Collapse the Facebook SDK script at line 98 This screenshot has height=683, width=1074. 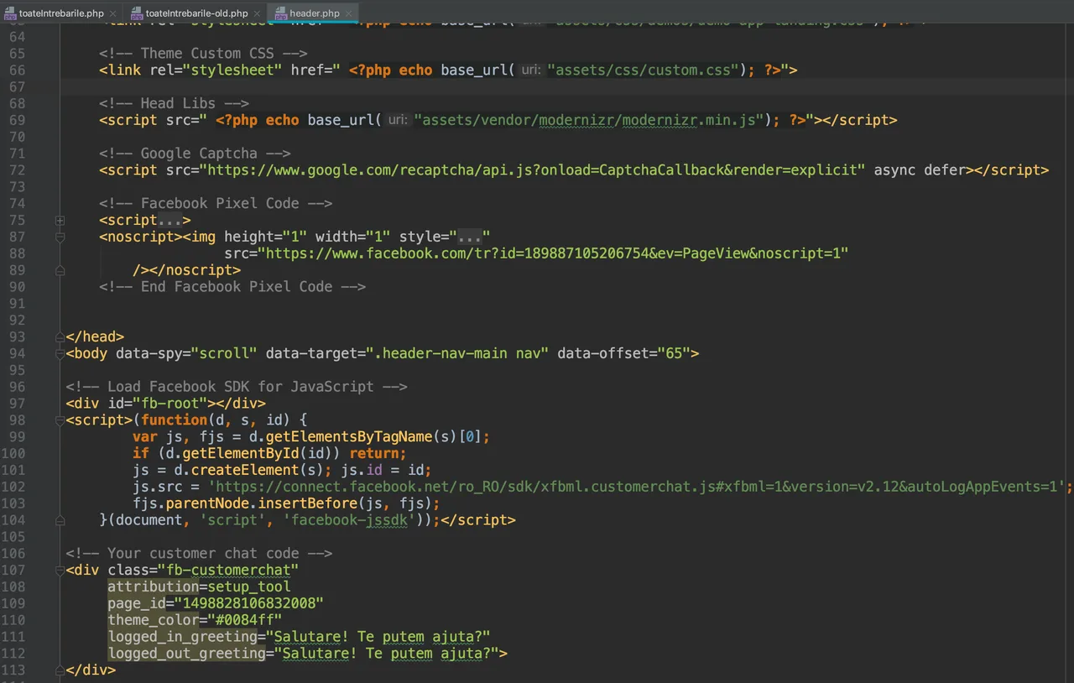click(x=60, y=420)
